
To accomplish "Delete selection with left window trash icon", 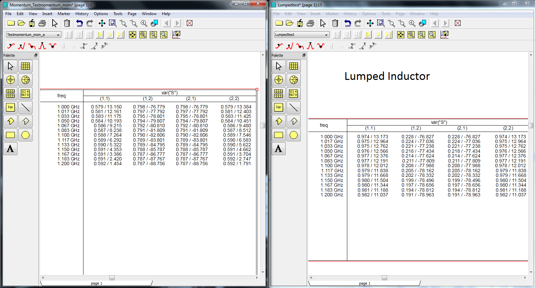I will tap(67, 23).
